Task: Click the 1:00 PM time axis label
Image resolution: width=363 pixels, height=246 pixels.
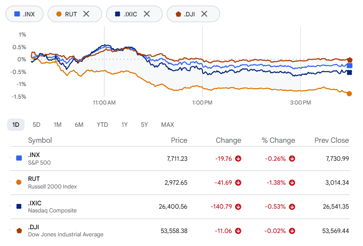Action: pos(202,102)
